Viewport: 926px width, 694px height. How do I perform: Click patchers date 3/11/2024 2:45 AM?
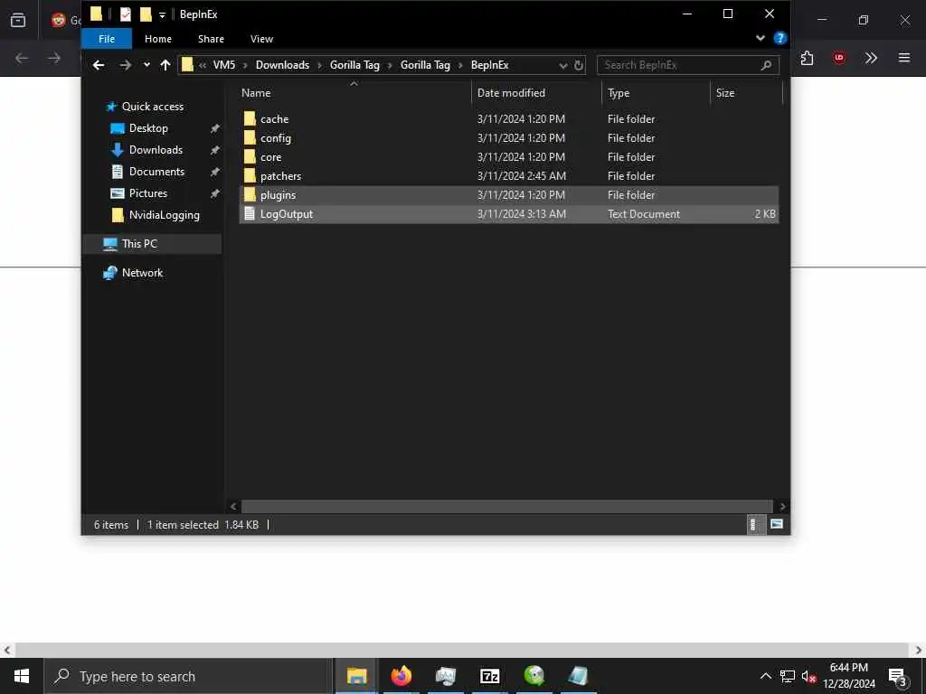(522, 176)
